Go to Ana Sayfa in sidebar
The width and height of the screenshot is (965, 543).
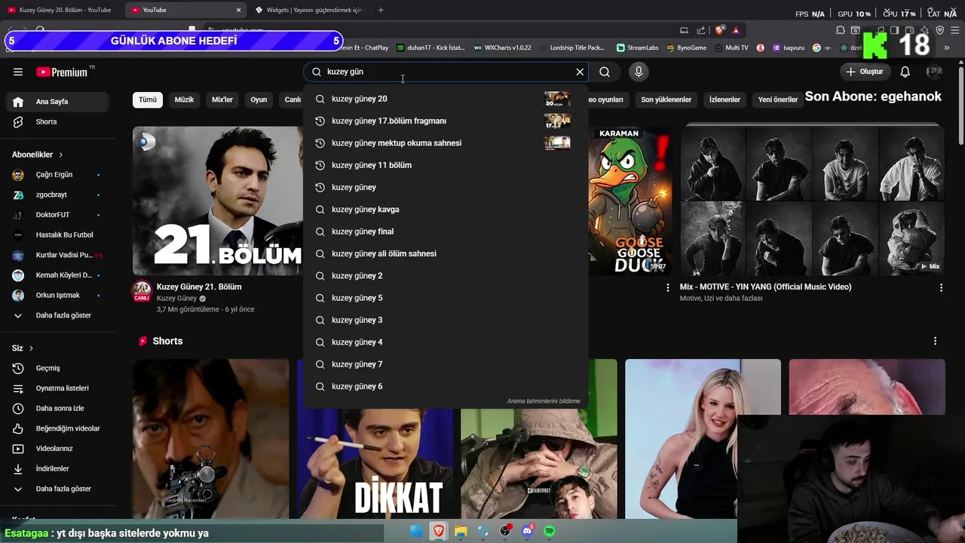click(57, 102)
